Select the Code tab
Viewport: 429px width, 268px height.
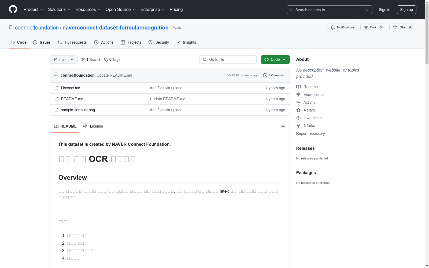click(x=19, y=42)
